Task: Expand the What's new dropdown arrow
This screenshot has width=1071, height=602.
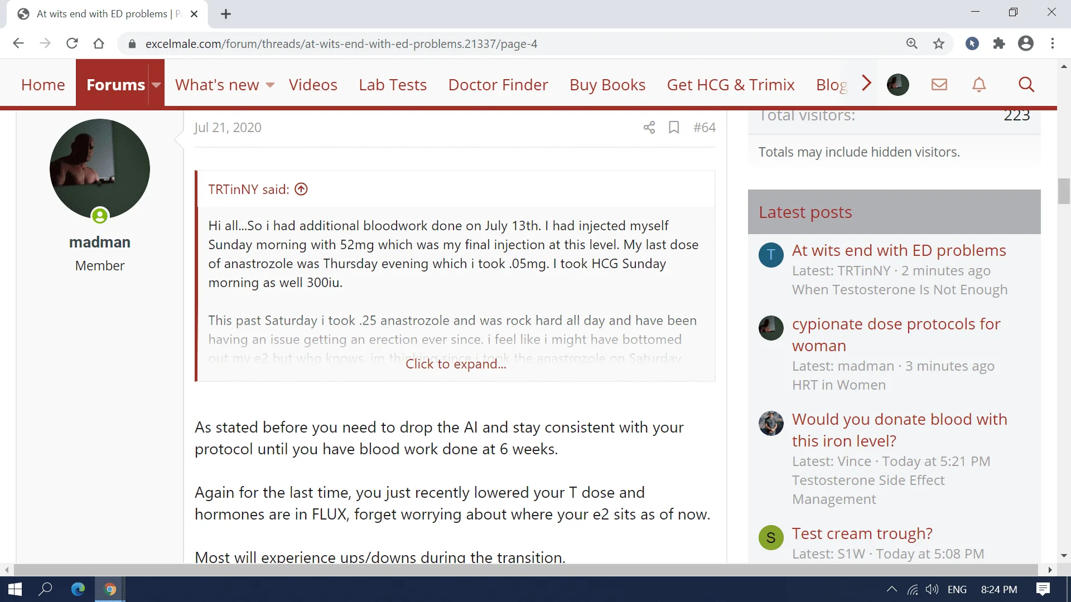Action: pos(270,85)
